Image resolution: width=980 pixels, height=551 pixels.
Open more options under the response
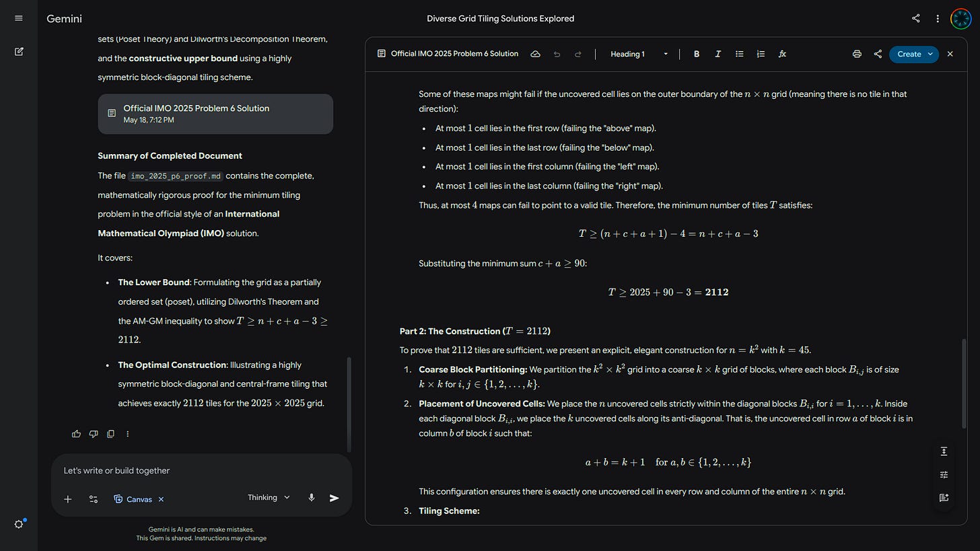128,434
